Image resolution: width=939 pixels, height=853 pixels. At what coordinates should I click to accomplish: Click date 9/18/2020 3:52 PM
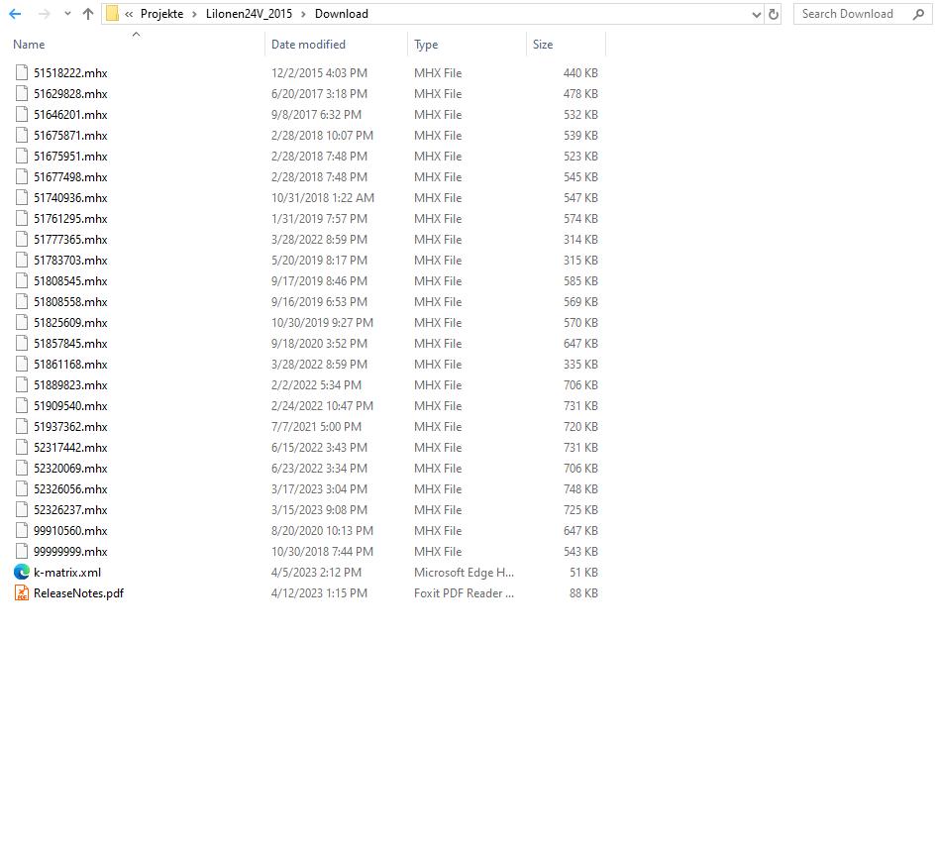coord(319,343)
